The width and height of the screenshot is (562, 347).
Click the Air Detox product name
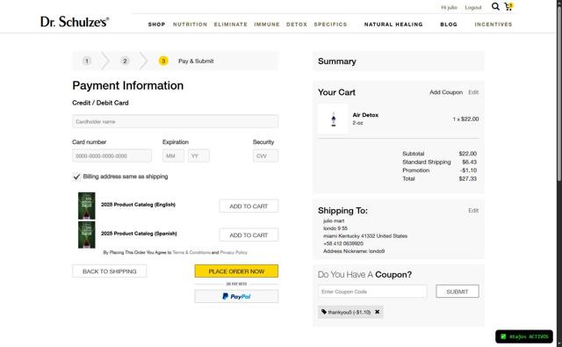tap(365, 115)
